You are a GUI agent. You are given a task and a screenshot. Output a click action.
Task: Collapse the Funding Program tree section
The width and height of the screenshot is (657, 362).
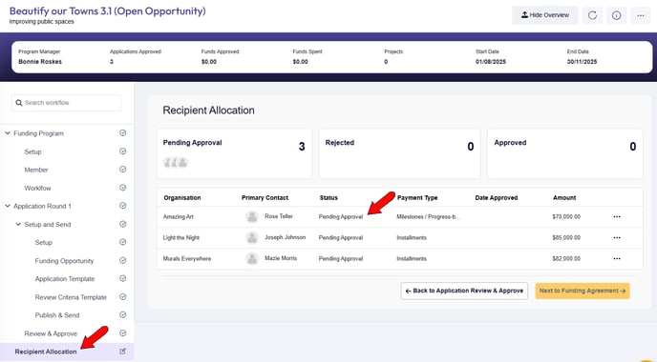click(x=8, y=133)
